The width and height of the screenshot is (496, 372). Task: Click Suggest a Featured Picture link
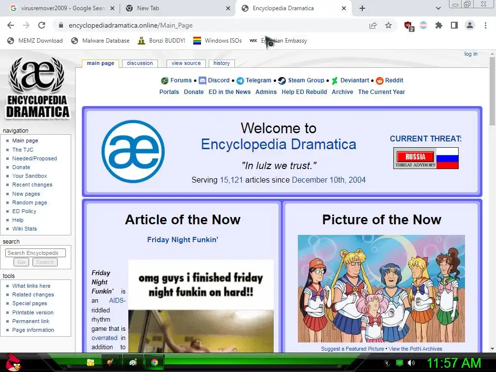353,349
